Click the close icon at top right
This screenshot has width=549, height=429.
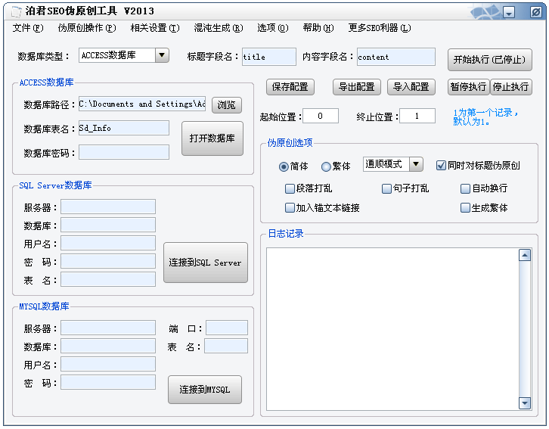(535, 11)
